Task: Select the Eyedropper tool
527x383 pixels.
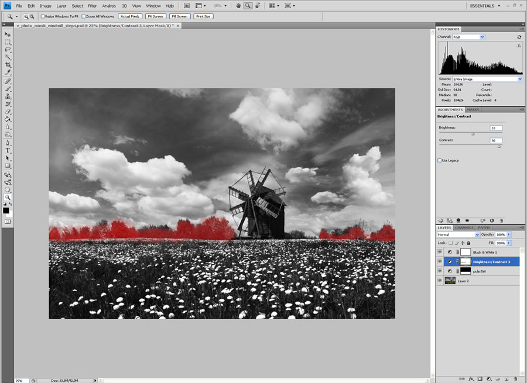Action: 8,73
